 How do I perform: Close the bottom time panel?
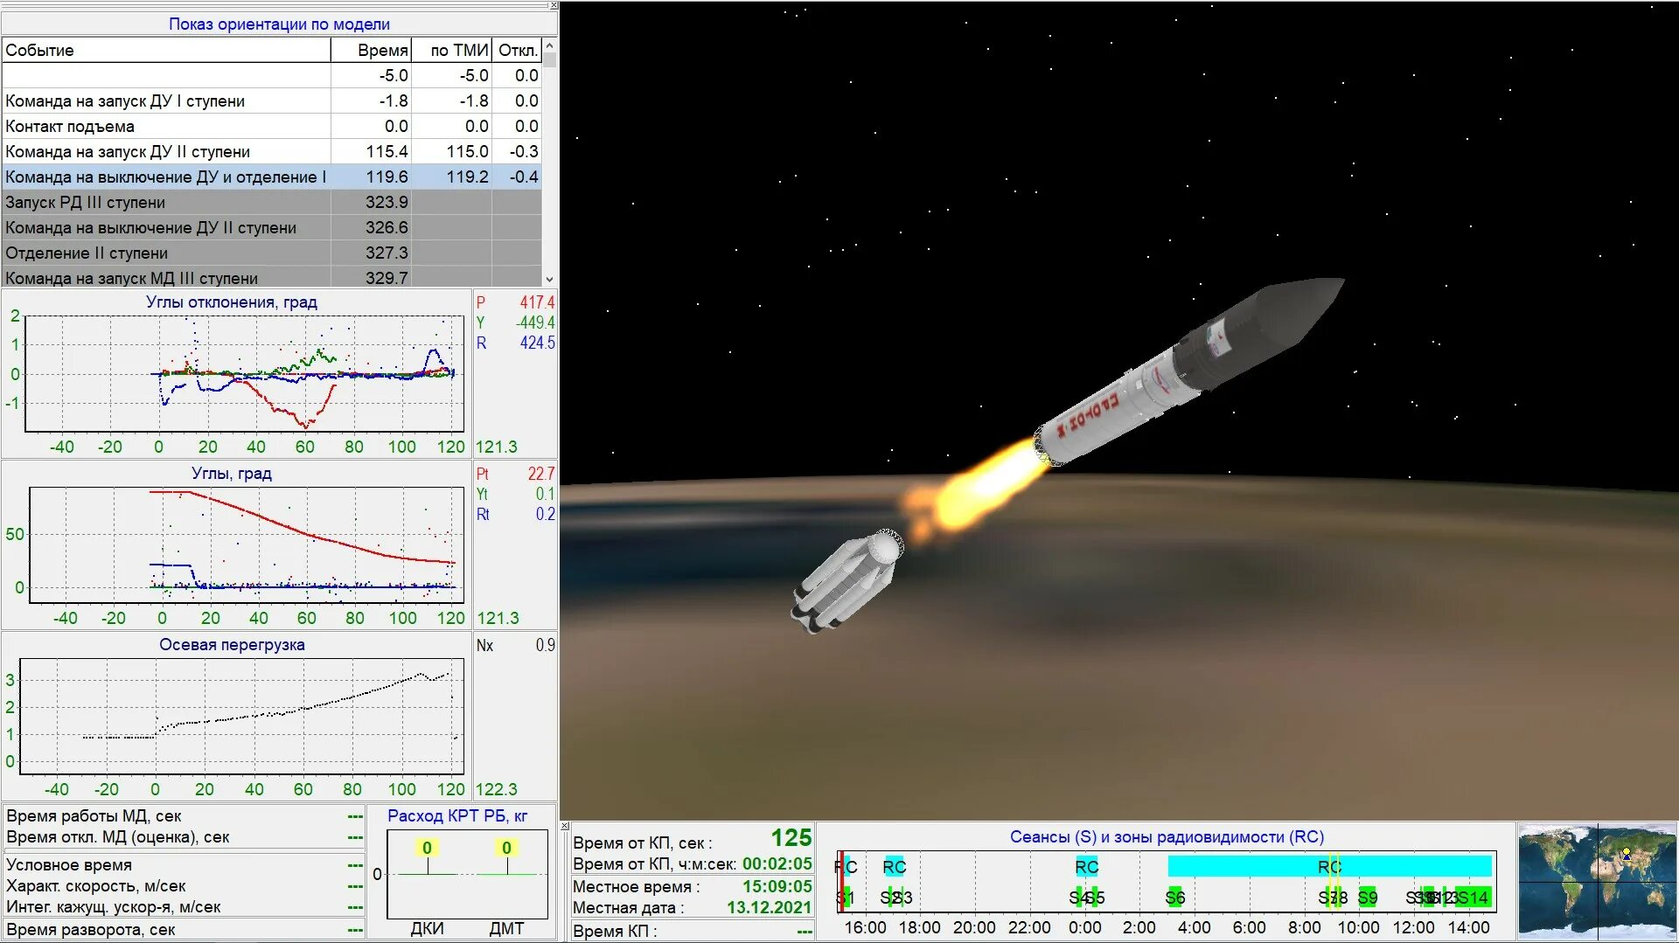[565, 826]
